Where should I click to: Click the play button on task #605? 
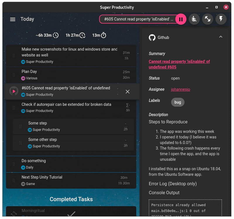pos(14,91)
